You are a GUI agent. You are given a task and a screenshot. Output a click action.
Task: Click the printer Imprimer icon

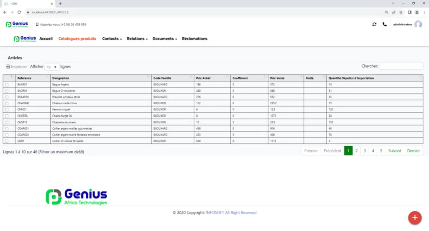pos(8,67)
